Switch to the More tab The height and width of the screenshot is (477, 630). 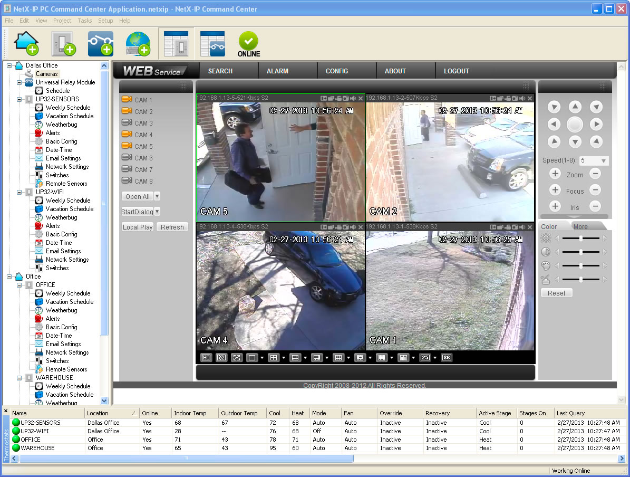[x=580, y=226]
